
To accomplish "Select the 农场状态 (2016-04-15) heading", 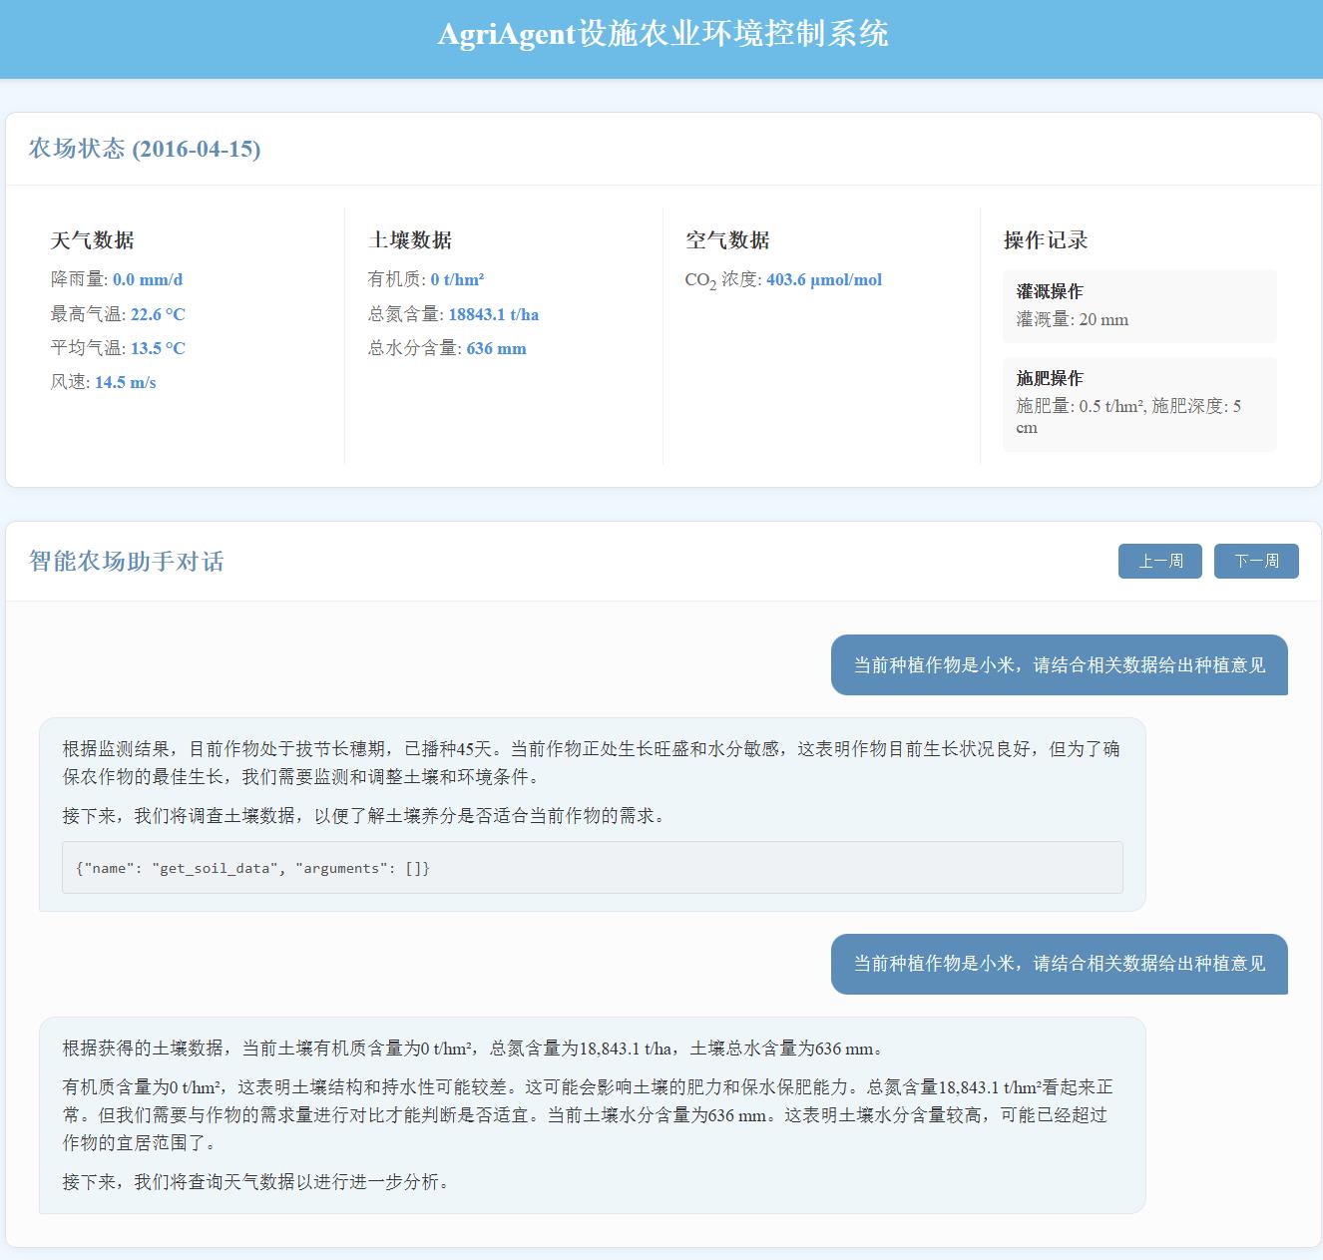I will 145,149.
